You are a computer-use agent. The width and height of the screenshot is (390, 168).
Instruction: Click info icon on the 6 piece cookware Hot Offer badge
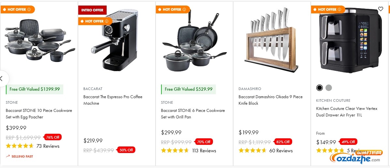click(x=185, y=9)
